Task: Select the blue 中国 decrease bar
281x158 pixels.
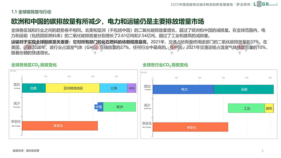Action: 99,107
